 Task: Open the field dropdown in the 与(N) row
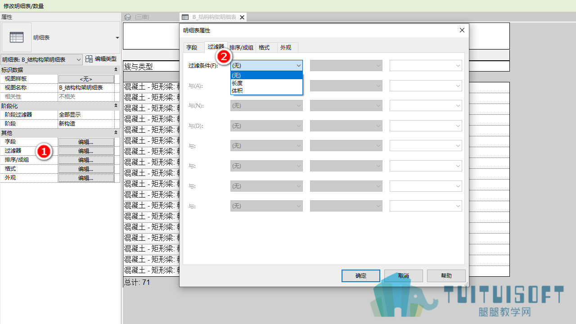266,106
